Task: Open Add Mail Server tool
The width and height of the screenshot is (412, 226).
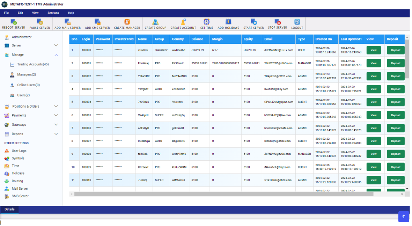Action: point(67,22)
